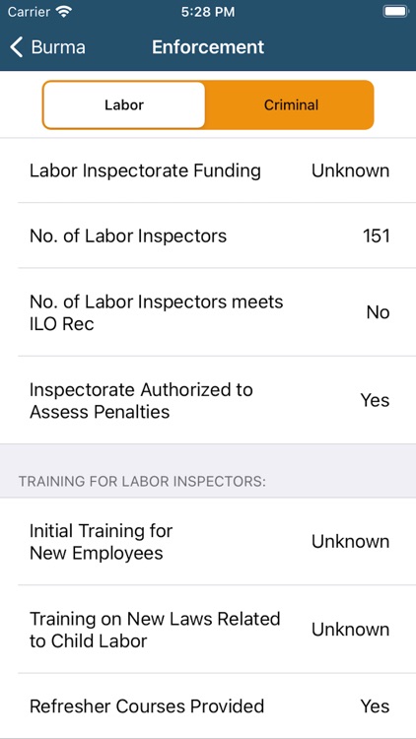Tap the Training for Labor Inspectors header
Screen dimensions: 416x739
(x=142, y=482)
